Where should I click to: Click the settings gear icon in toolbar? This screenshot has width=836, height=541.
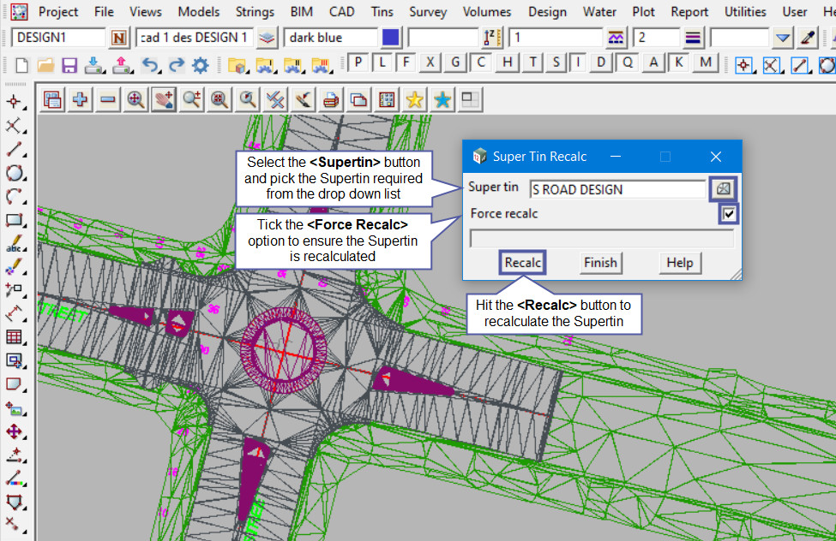(200, 64)
